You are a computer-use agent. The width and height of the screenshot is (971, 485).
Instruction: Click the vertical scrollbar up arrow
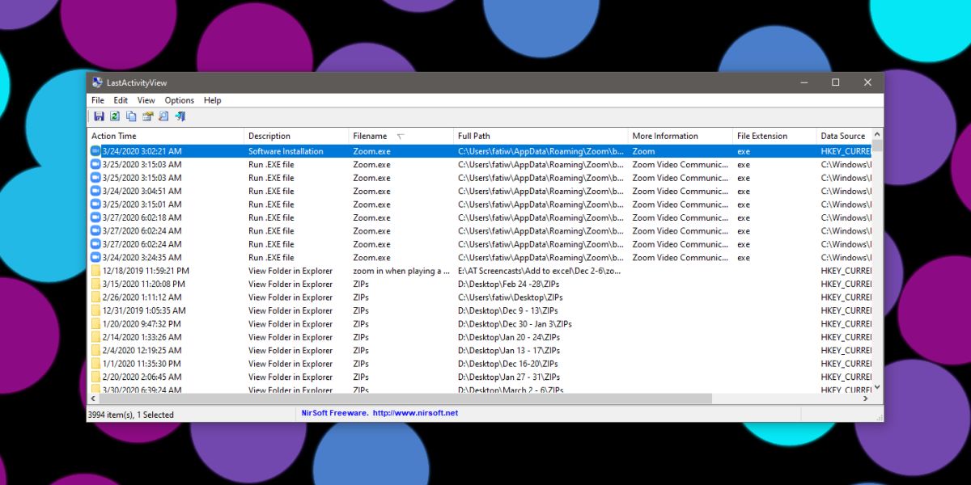click(877, 133)
